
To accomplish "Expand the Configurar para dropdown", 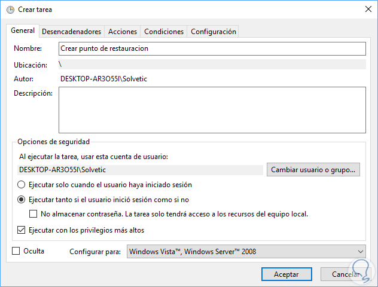I will click(x=246, y=252).
